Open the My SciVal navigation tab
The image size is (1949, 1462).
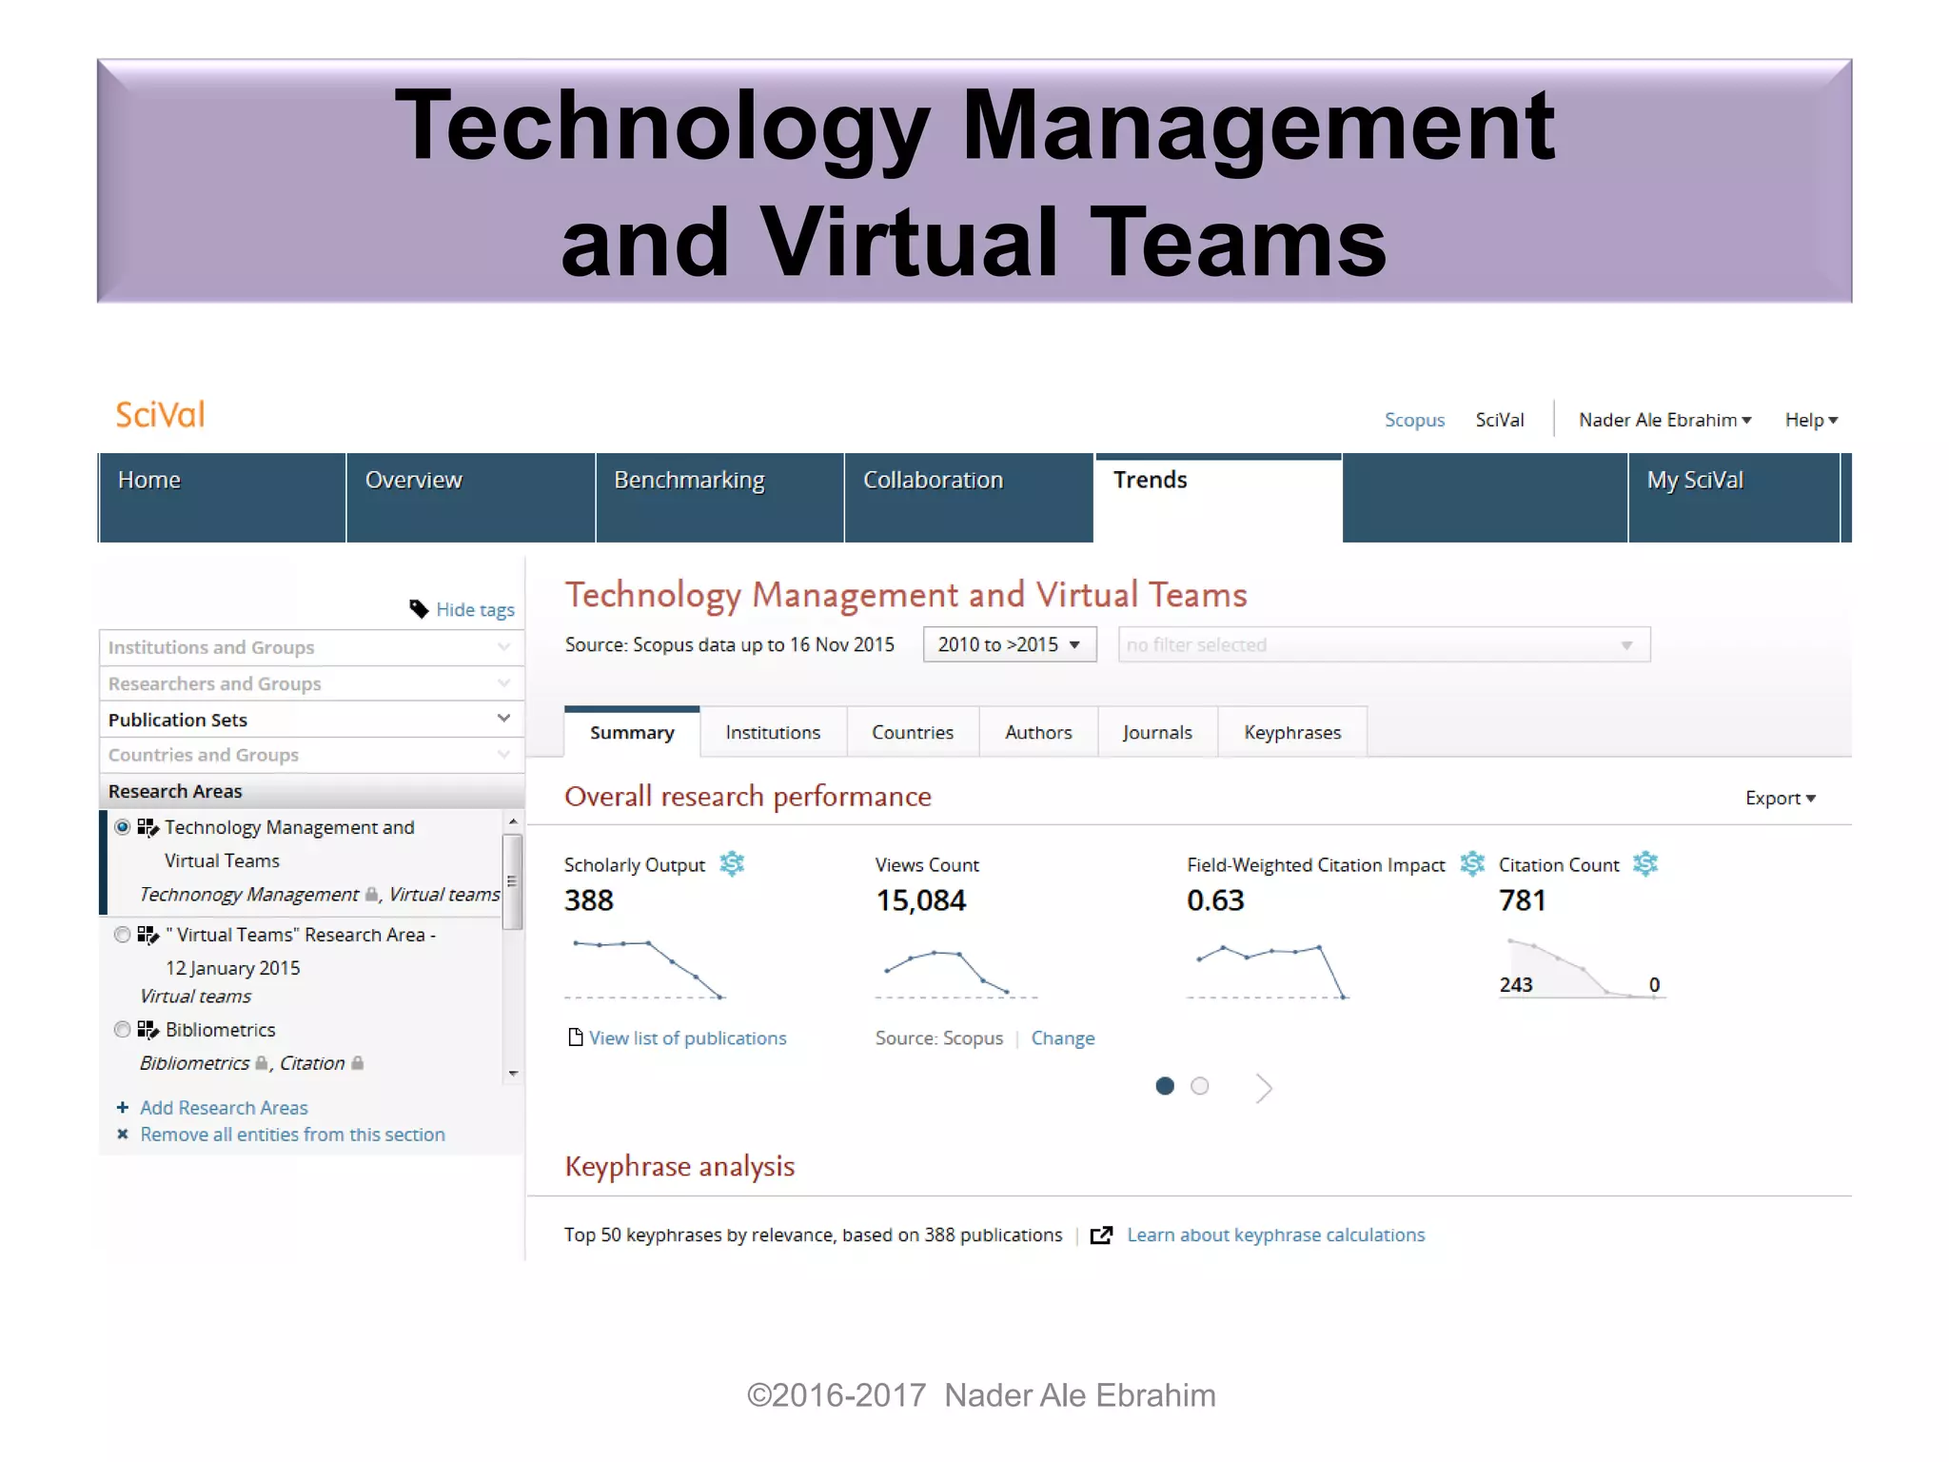[x=1734, y=498]
